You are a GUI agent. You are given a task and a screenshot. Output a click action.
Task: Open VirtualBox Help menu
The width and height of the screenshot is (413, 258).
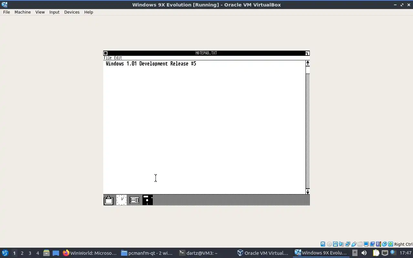click(88, 12)
